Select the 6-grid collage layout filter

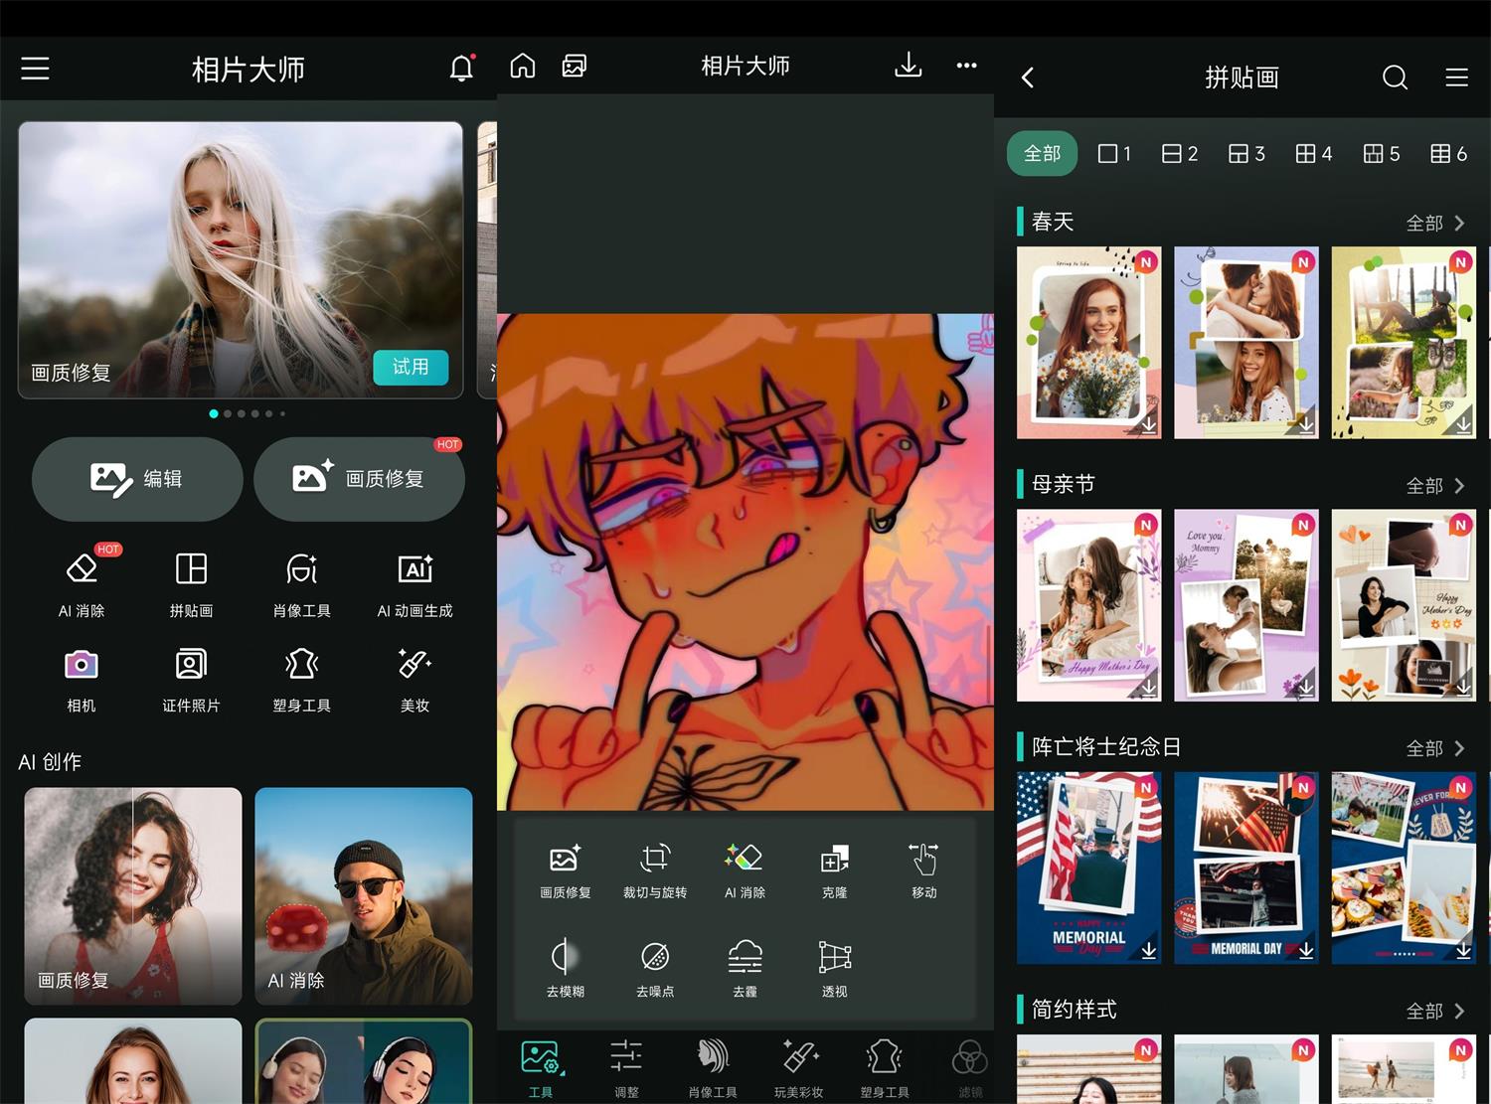1448,153
